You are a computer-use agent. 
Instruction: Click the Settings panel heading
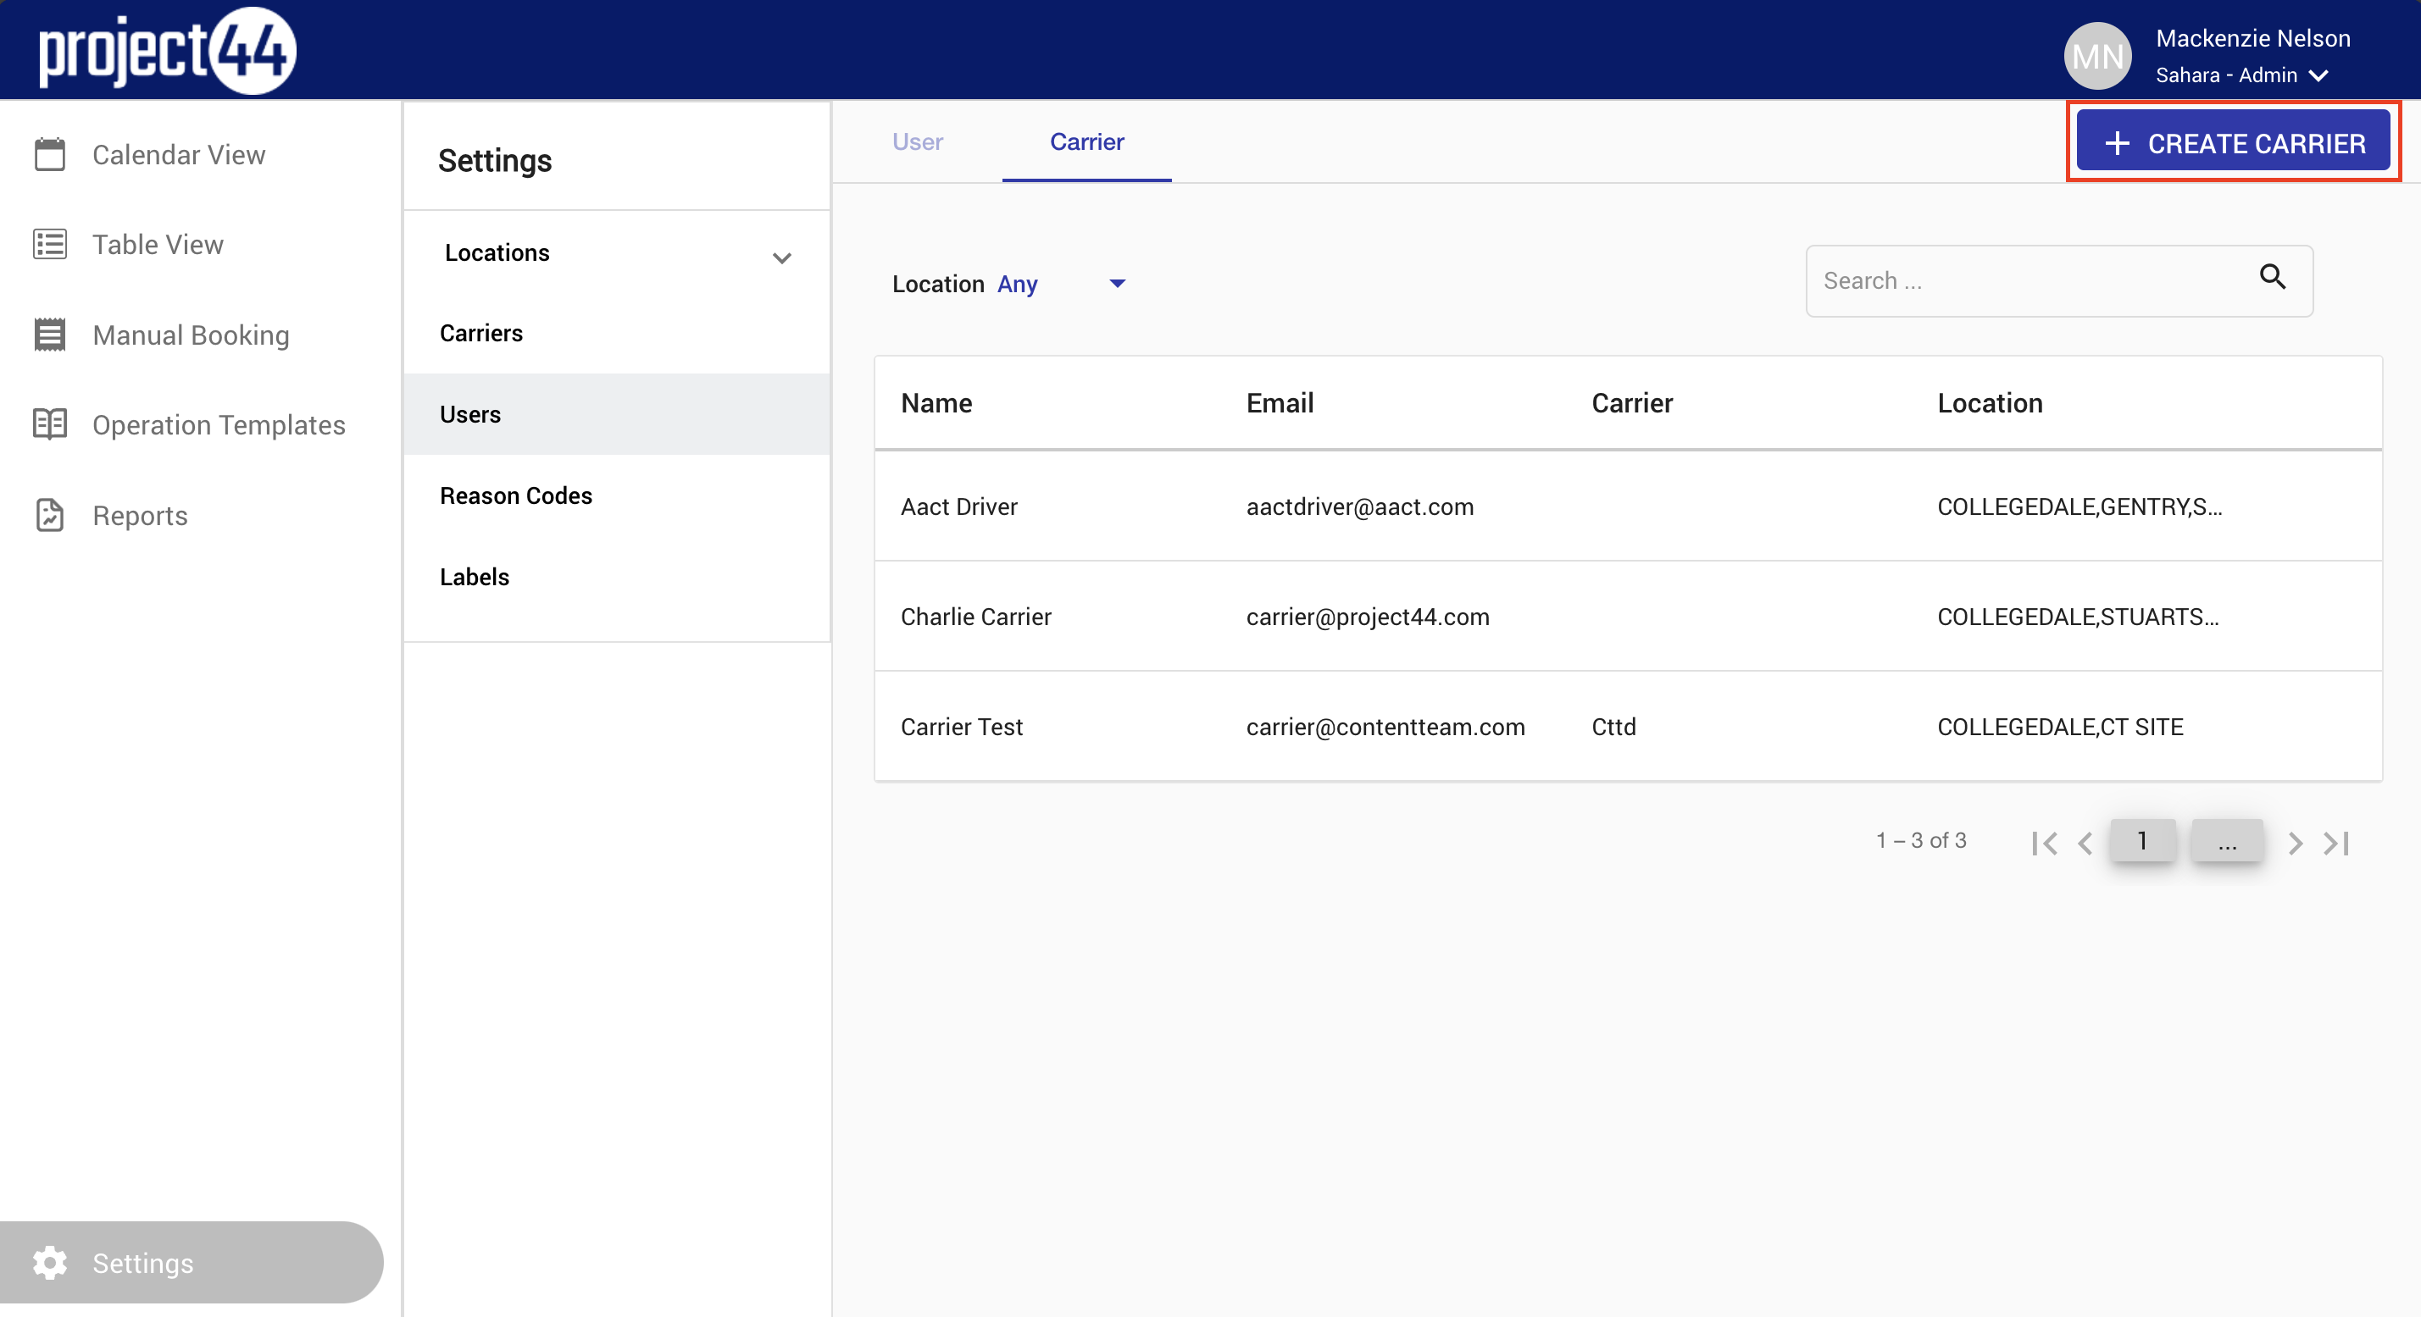(x=494, y=161)
